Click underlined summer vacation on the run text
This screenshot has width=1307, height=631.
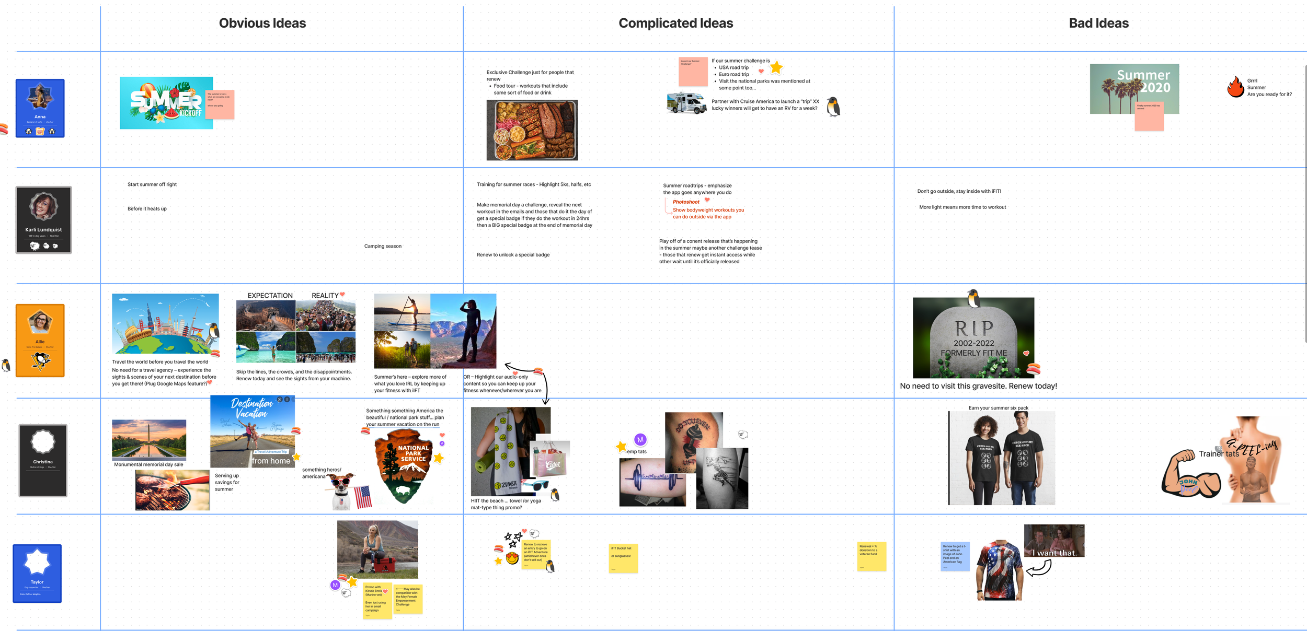click(x=403, y=424)
